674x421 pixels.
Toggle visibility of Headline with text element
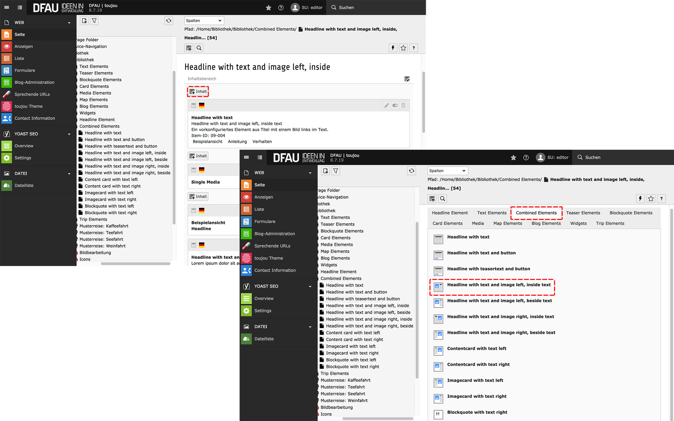395,105
